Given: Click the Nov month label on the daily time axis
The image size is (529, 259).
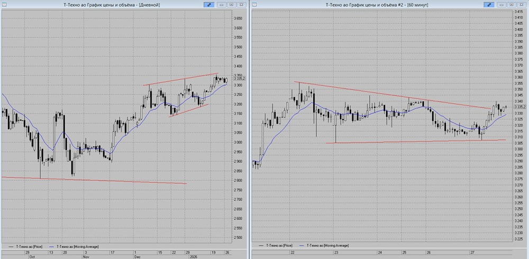Looking at the screenshot, I should [86, 256].
